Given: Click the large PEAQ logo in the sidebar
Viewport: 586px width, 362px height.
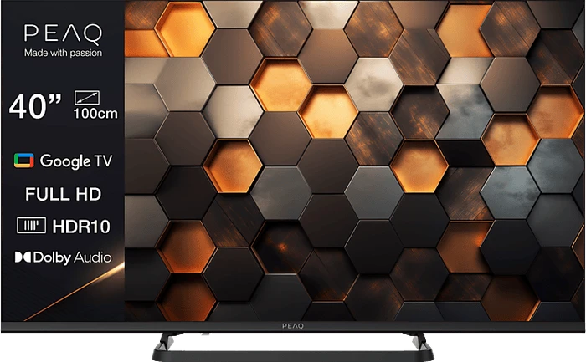Looking at the screenshot, I should 63,35.
